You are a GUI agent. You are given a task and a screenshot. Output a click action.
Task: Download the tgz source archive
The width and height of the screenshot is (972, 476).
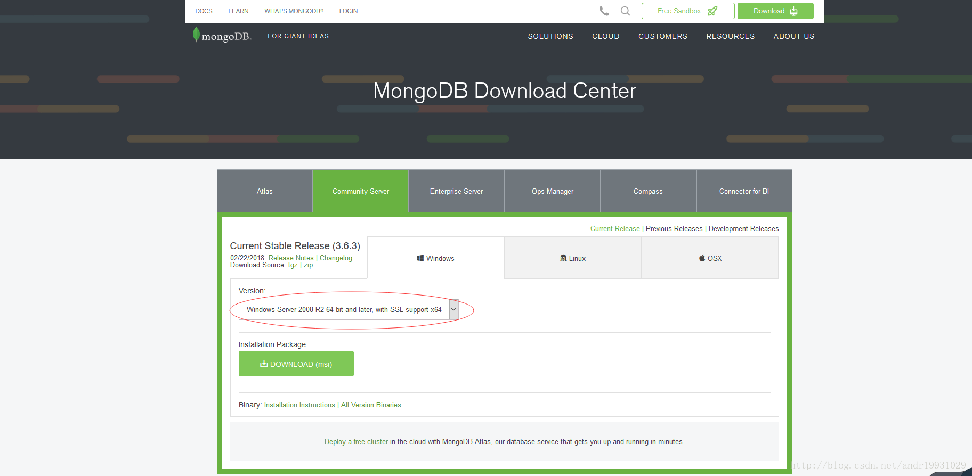point(293,265)
